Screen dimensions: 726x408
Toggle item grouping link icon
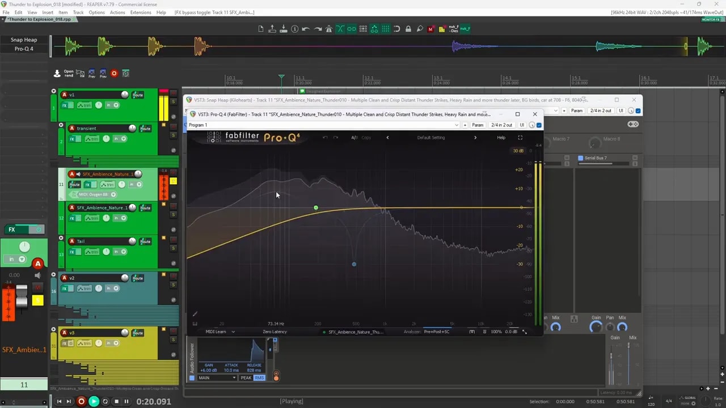352,29
